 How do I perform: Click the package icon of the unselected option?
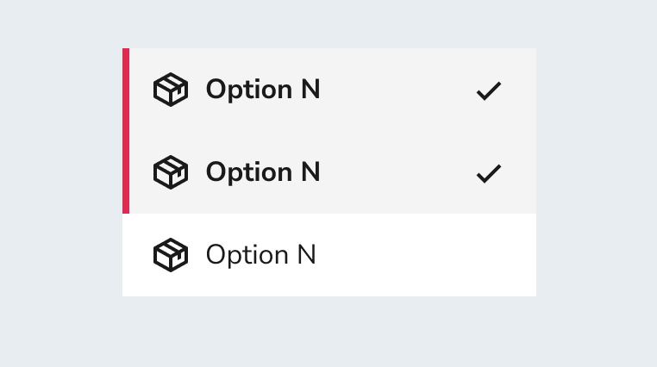(x=171, y=255)
